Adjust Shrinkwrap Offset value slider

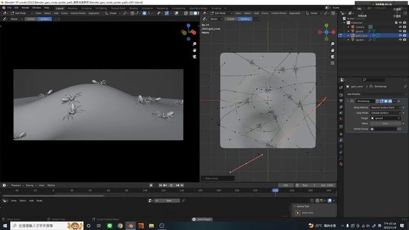tap(385, 123)
